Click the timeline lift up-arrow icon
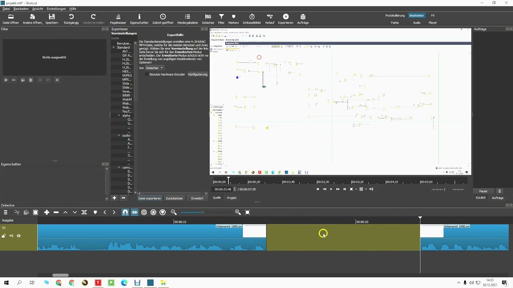This screenshot has width=513, height=288. point(65,212)
